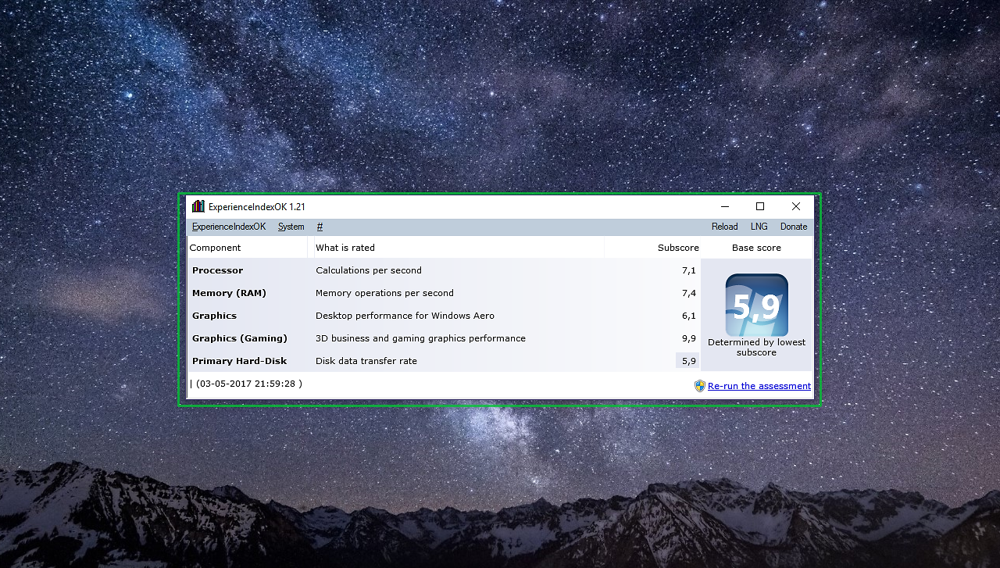This screenshot has height=568, width=1000.
Task: Click the Memory subscore 7,4
Action: [x=688, y=293]
